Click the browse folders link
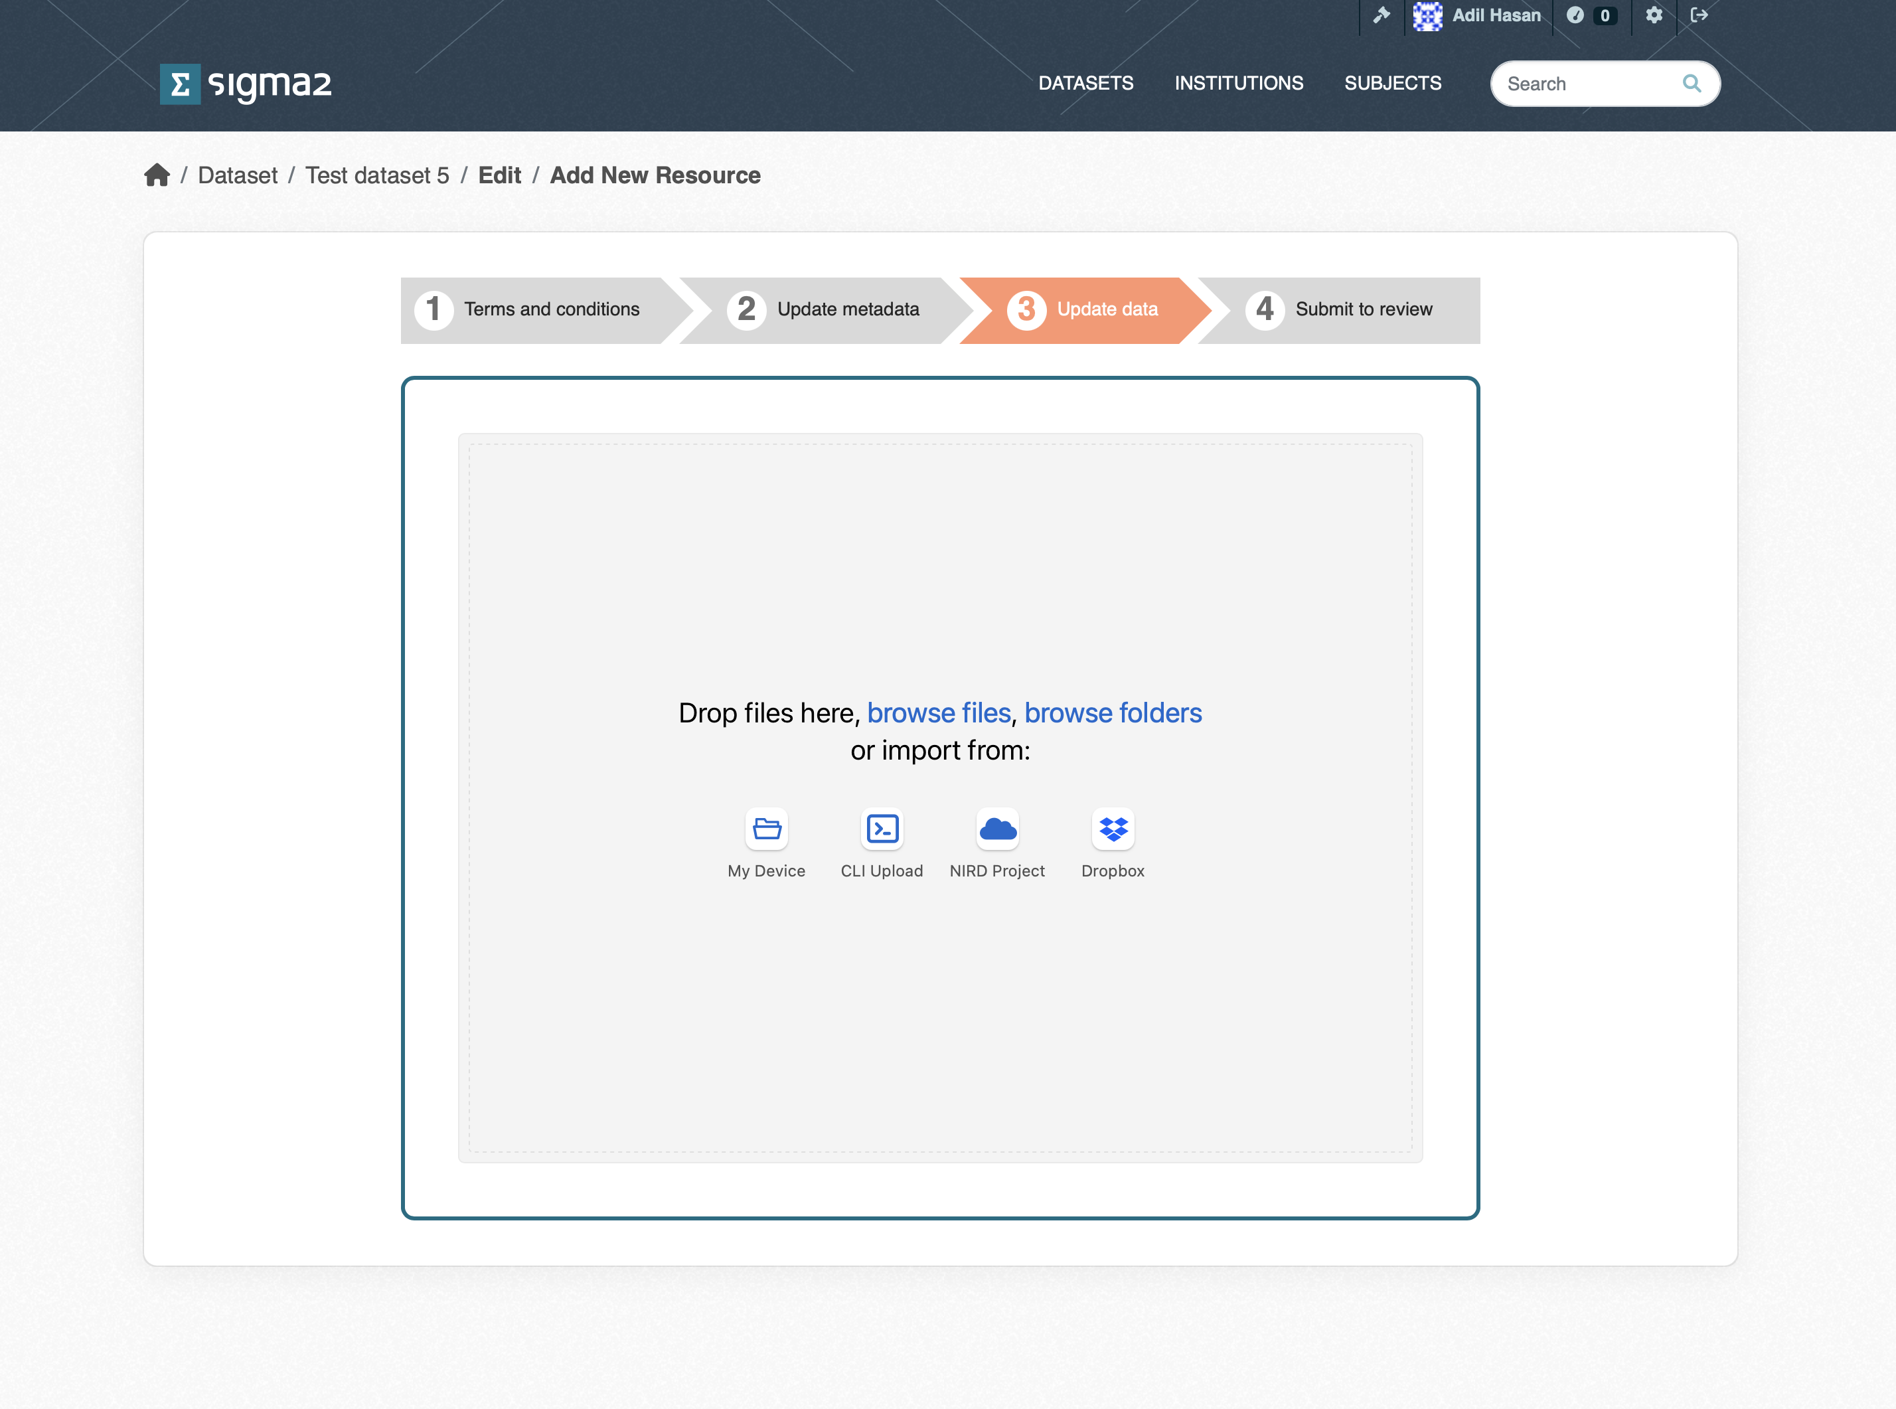Screen dimensions: 1896x1409 1113,713
